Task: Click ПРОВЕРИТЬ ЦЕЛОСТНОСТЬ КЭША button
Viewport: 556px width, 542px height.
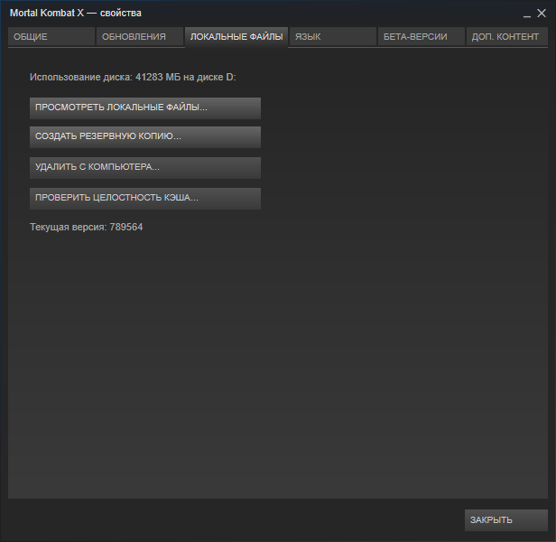Action: click(145, 199)
